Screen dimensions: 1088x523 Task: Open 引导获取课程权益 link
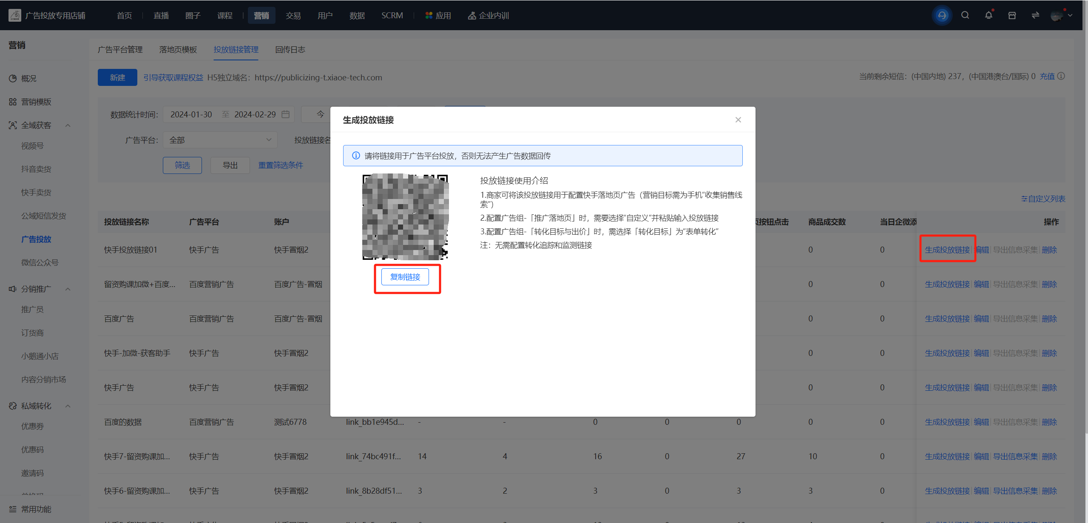click(173, 77)
